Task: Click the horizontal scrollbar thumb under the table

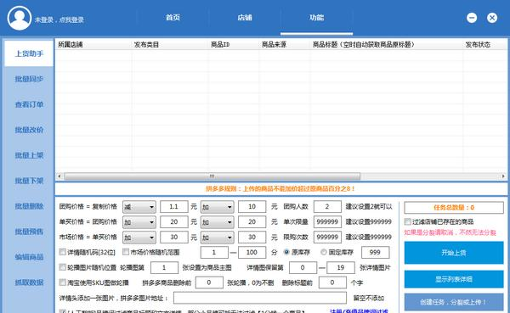Action: [212, 176]
